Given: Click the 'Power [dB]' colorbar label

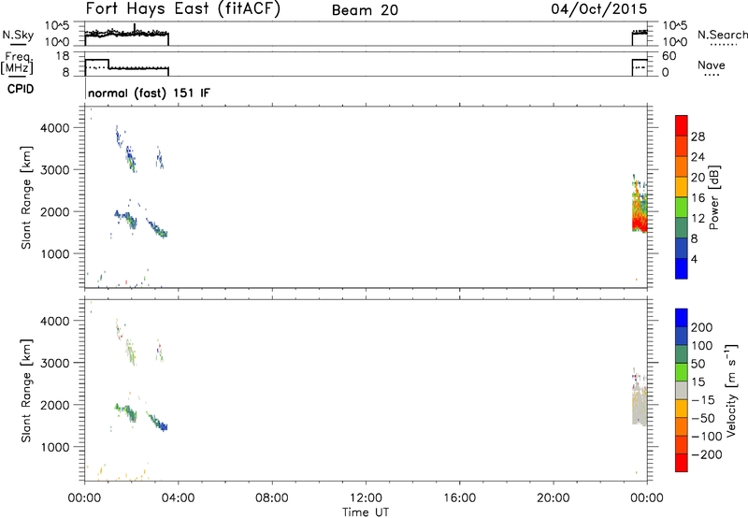Looking at the screenshot, I should coord(714,197).
